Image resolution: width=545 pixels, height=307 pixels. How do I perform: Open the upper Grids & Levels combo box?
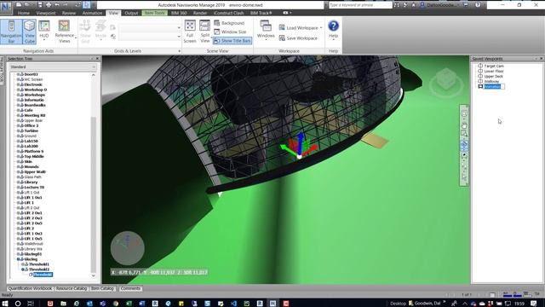[x=150, y=28]
